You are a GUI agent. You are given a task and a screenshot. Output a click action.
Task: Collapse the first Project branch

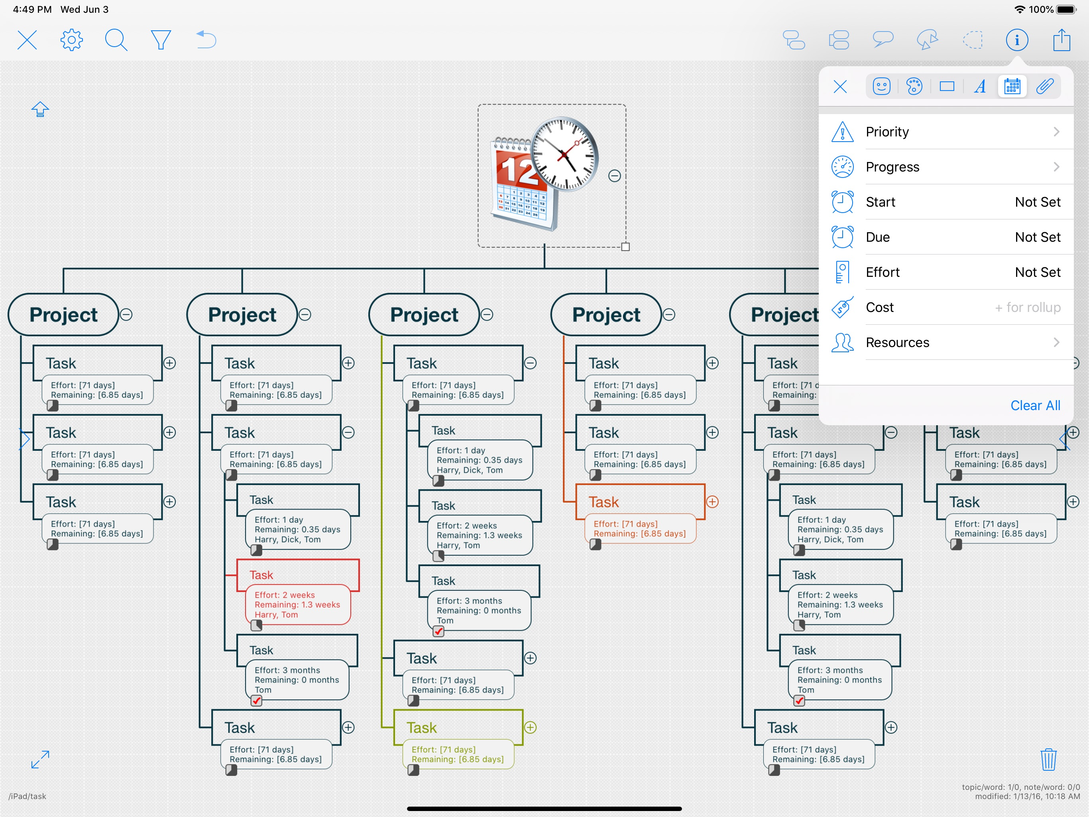pyautogui.click(x=126, y=314)
